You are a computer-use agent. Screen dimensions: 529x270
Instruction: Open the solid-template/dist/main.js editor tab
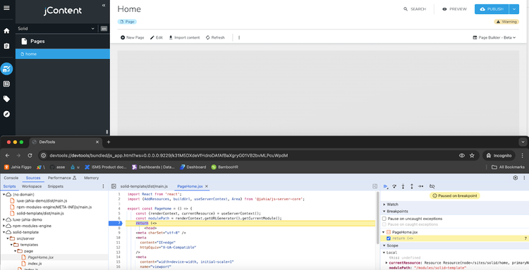[144, 186]
